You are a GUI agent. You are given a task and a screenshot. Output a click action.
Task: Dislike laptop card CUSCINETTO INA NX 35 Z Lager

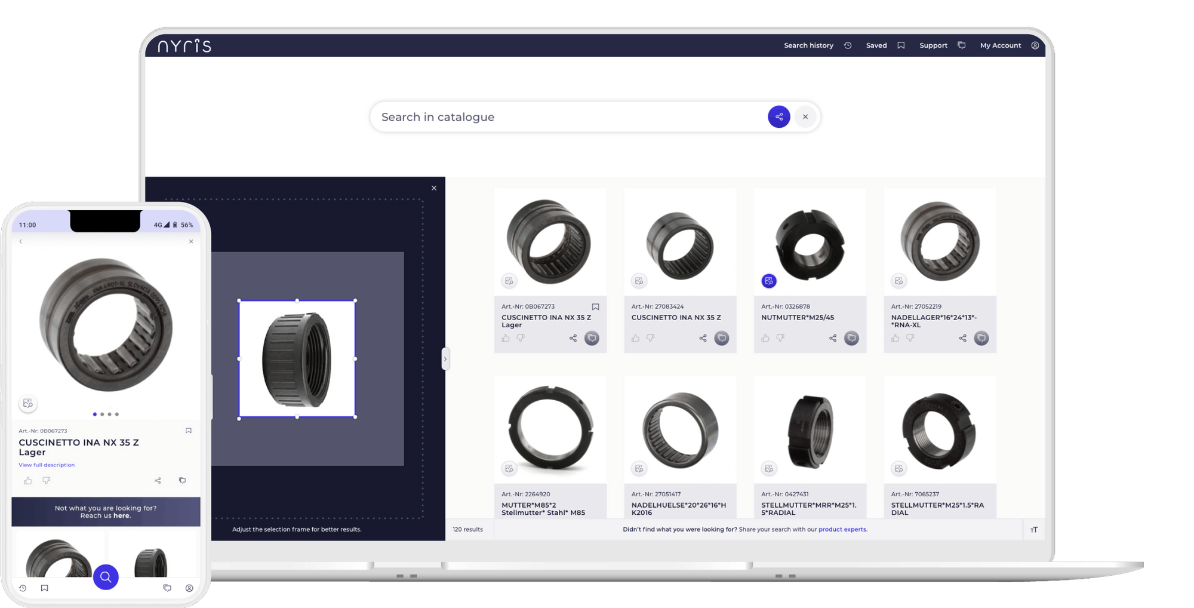[x=521, y=338]
